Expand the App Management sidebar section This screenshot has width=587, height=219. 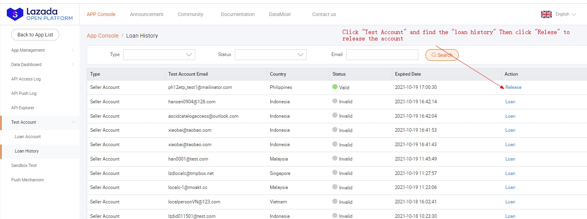pyautogui.click(x=42, y=50)
